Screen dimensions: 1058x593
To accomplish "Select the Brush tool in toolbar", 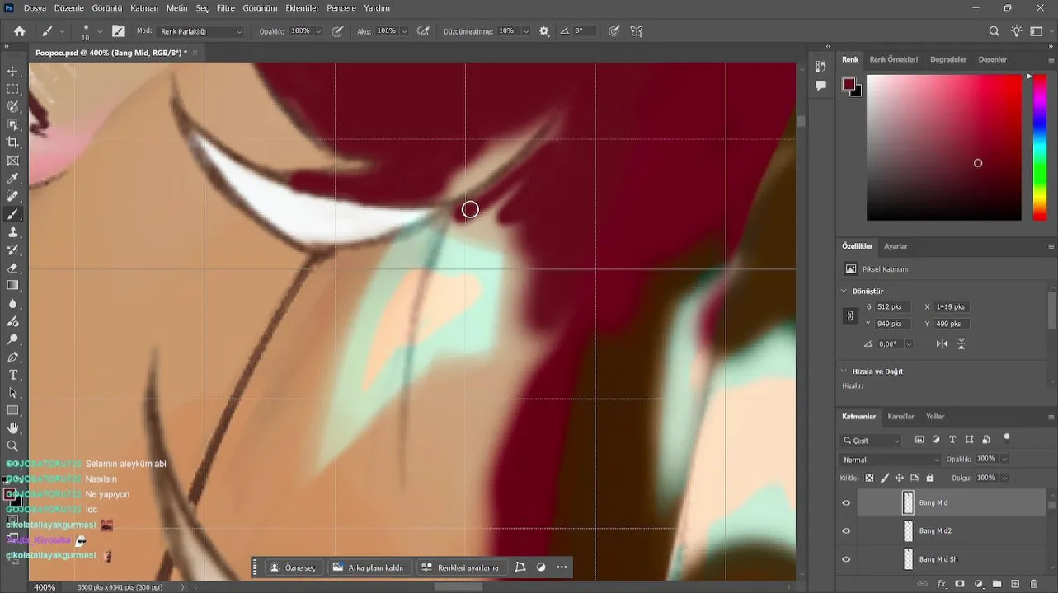I will [12, 214].
